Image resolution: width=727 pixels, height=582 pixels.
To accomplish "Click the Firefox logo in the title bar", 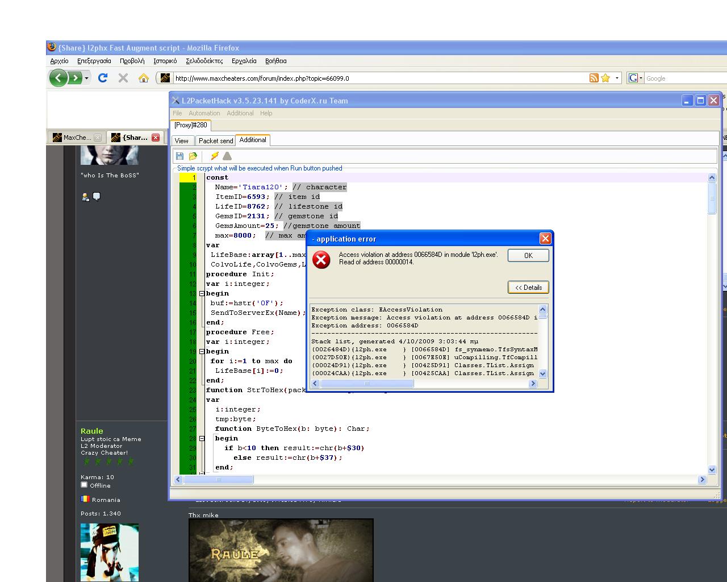I will [52, 47].
